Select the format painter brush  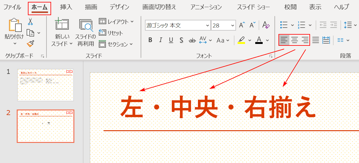(30, 43)
